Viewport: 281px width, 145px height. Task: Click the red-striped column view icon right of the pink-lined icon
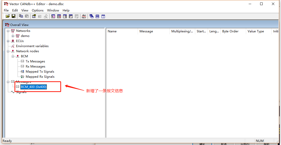pos(59,17)
